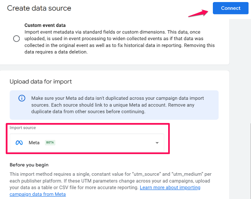Open the Learn more about importing link

(170, 188)
